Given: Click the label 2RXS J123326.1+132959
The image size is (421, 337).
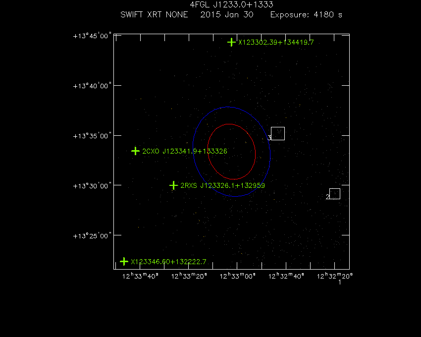Looking at the screenshot, I should (x=222, y=185).
